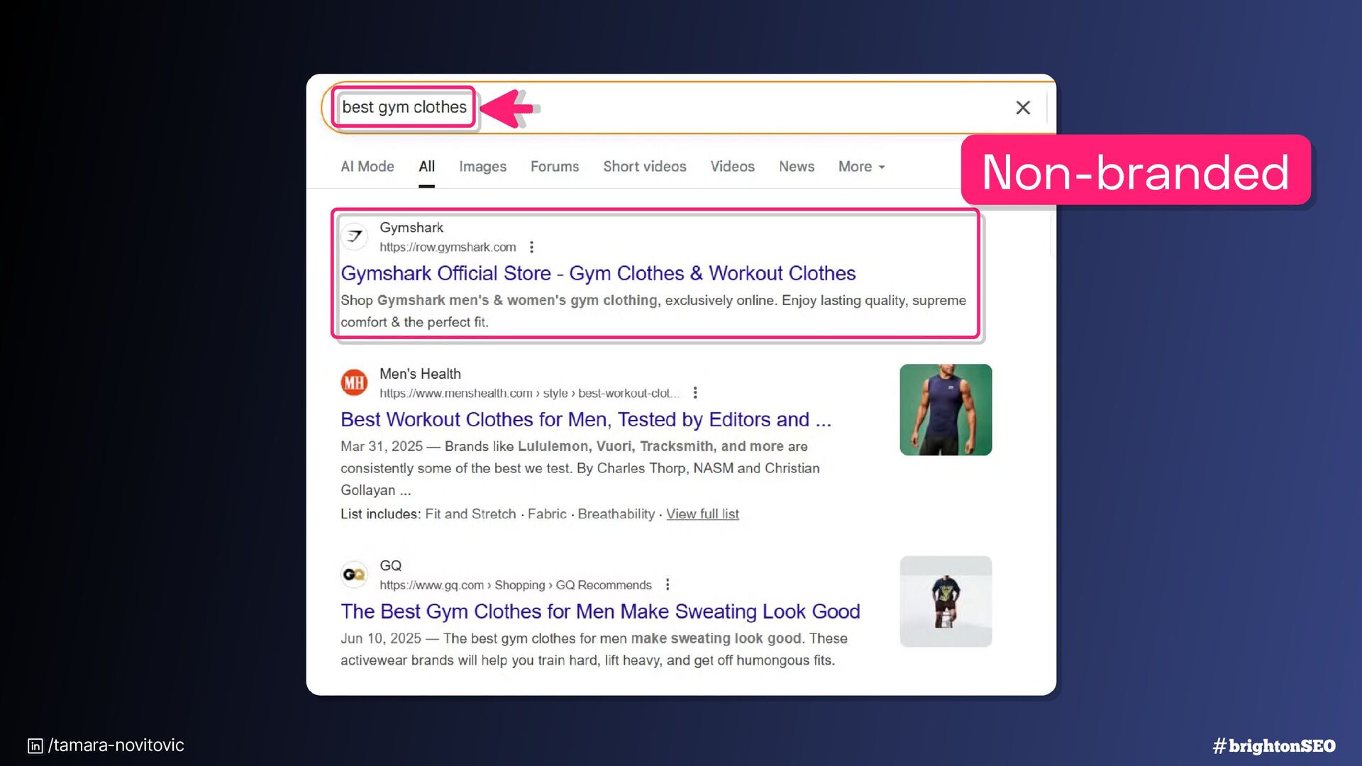Switch to the Images tab

pyautogui.click(x=482, y=167)
